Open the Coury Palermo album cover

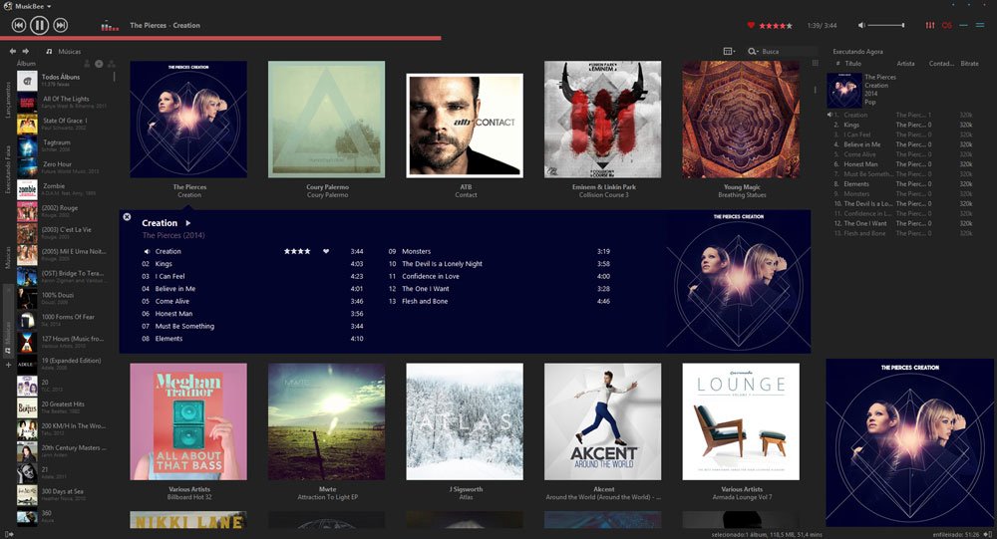[326, 120]
